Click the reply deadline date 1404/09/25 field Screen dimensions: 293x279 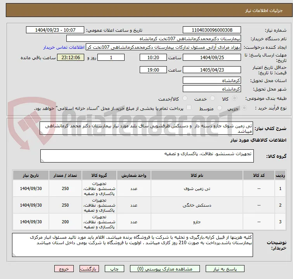[x=212, y=57]
